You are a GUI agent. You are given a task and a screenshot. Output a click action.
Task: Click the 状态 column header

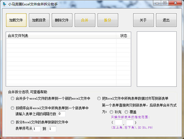[x=123, y=36]
